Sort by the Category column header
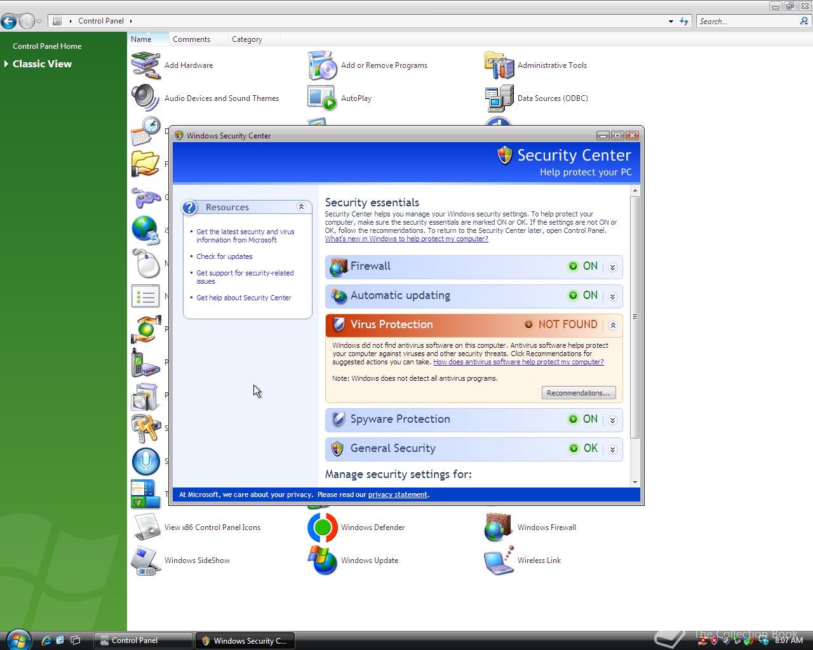This screenshot has width=813, height=650. coord(253,39)
